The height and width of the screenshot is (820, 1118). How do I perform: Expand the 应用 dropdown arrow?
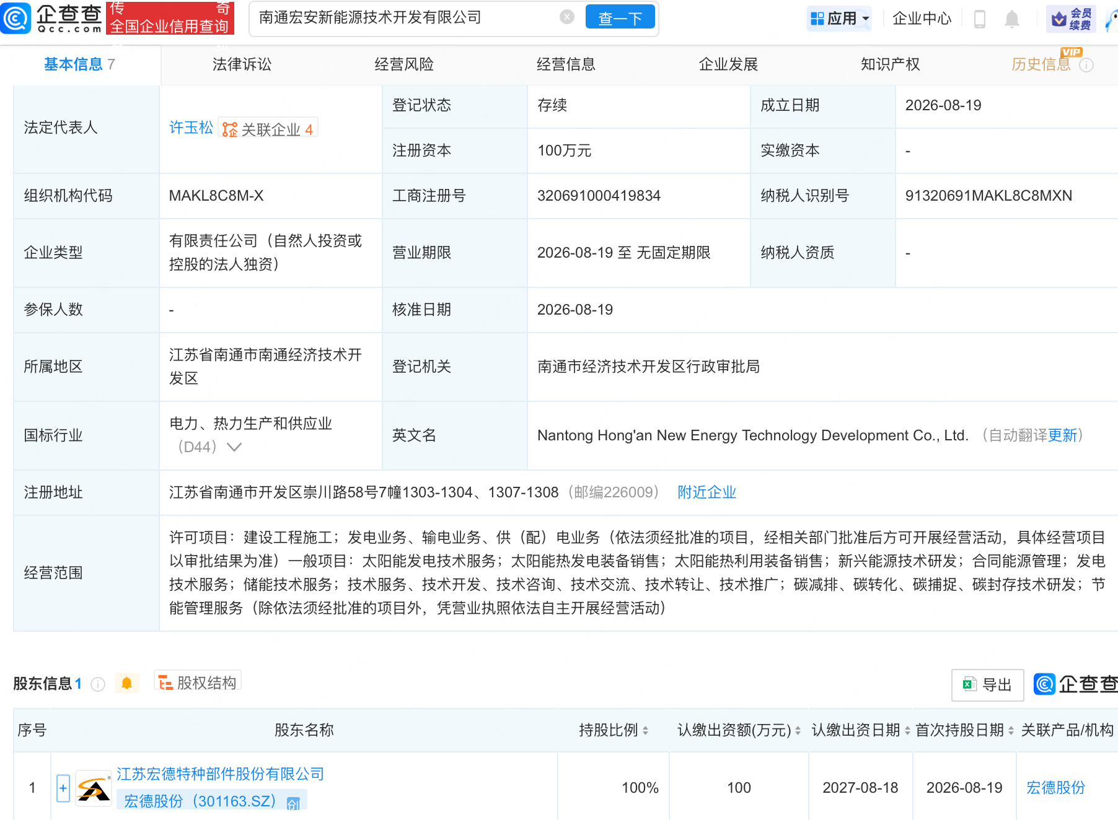point(866,19)
